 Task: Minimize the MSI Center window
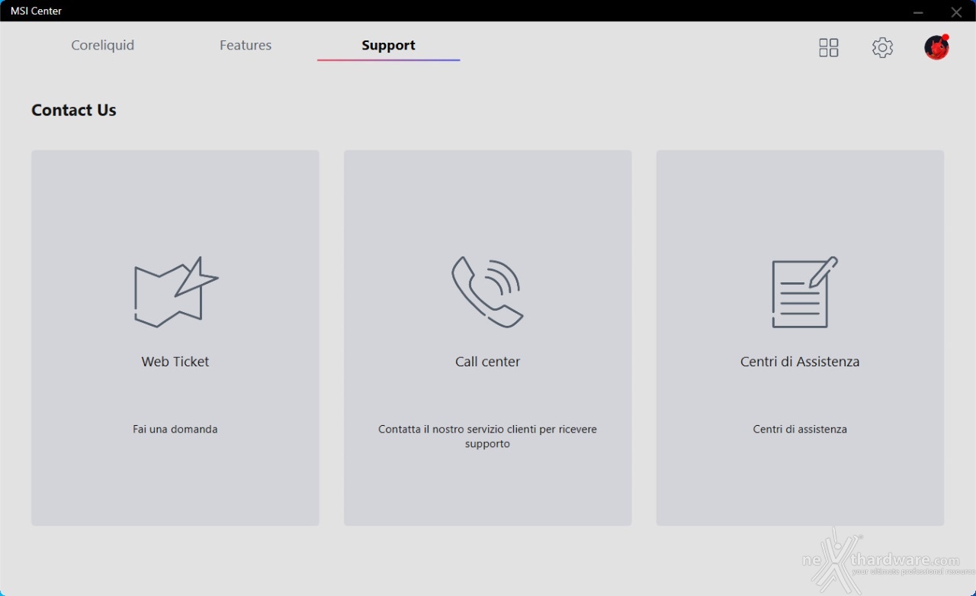918,11
